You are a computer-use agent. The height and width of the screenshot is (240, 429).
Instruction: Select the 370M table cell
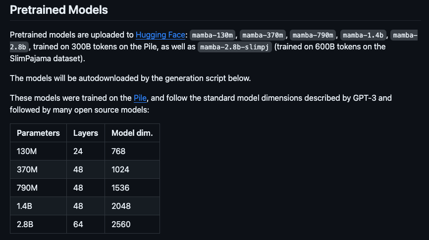tap(38, 169)
